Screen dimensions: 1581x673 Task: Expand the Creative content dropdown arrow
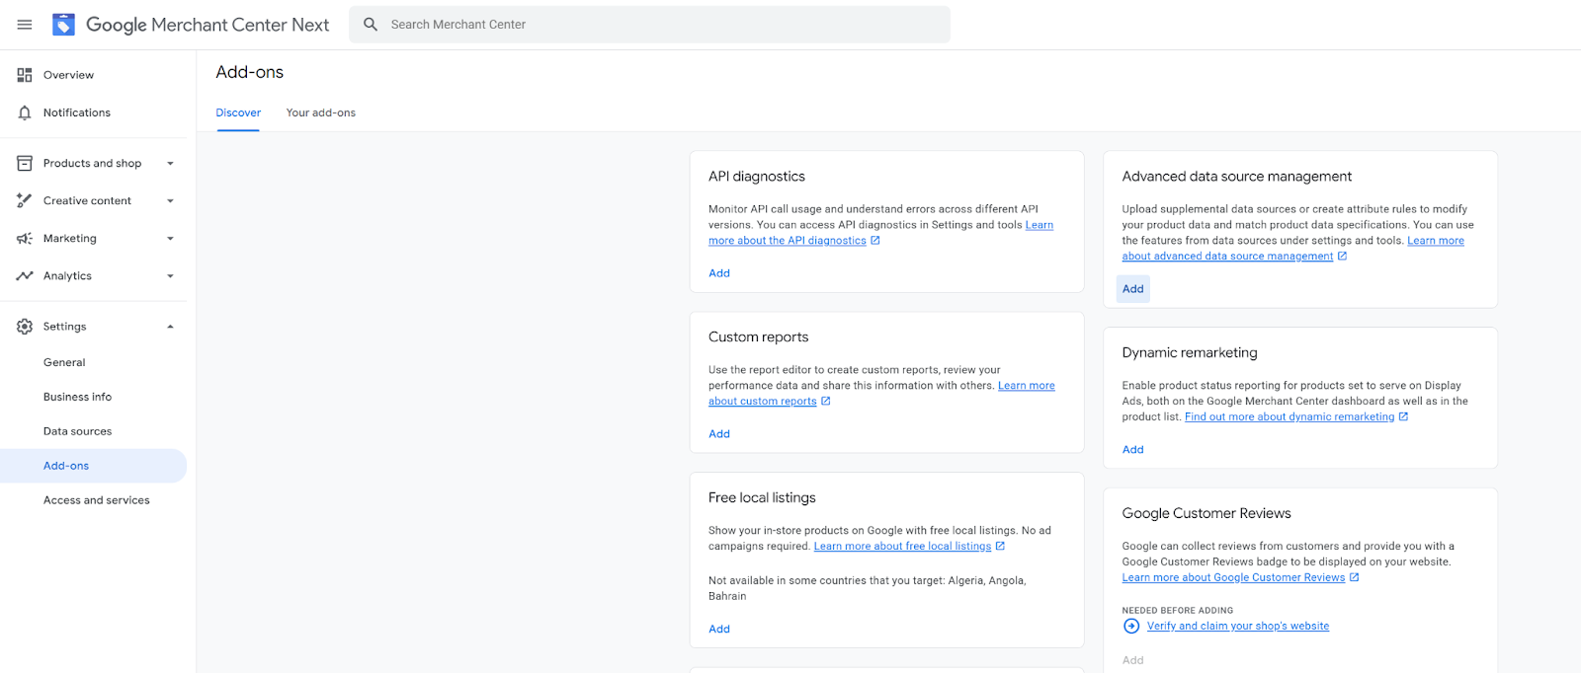tap(170, 201)
